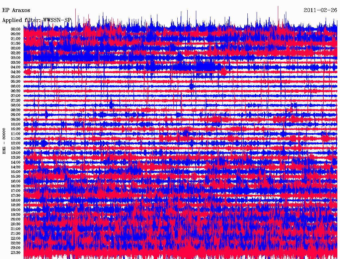Click the EHZ - 30000 axis label
Screen dimensions: 340x259
click(x=4, y=141)
